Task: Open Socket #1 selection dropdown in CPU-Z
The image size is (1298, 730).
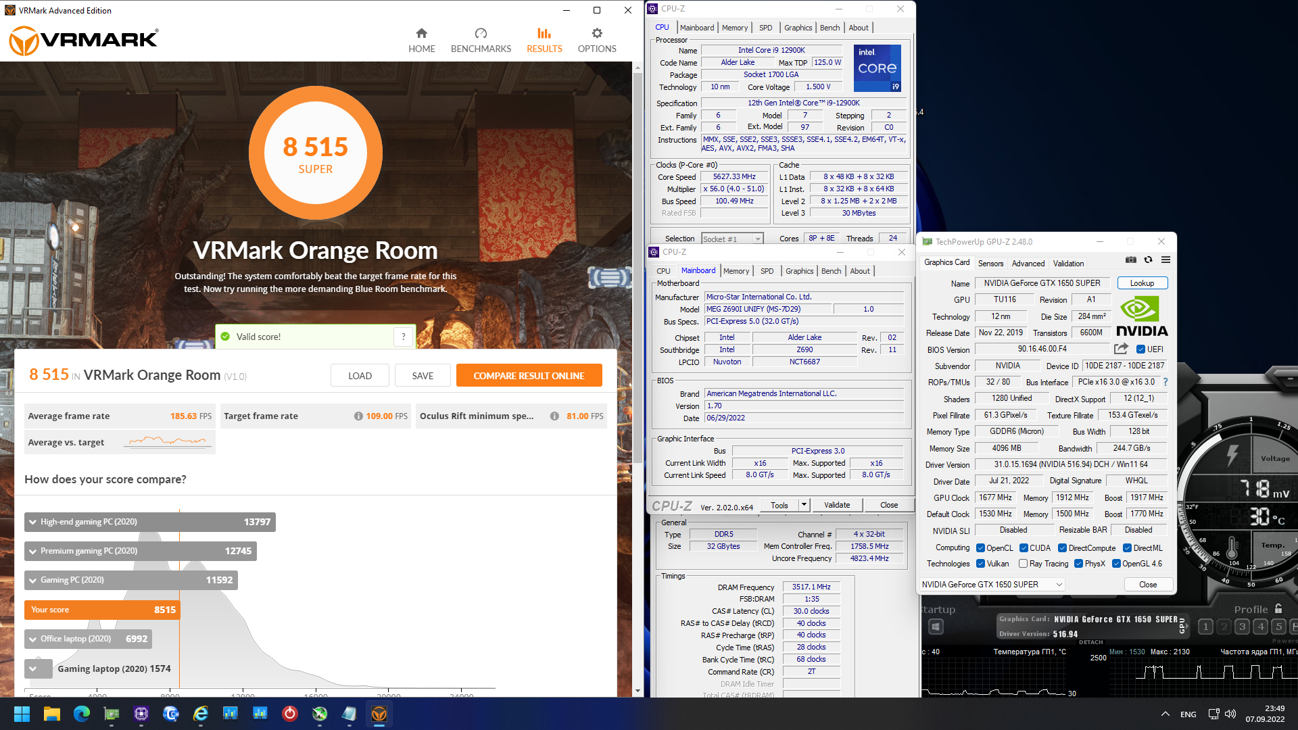Action: (732, 239)
